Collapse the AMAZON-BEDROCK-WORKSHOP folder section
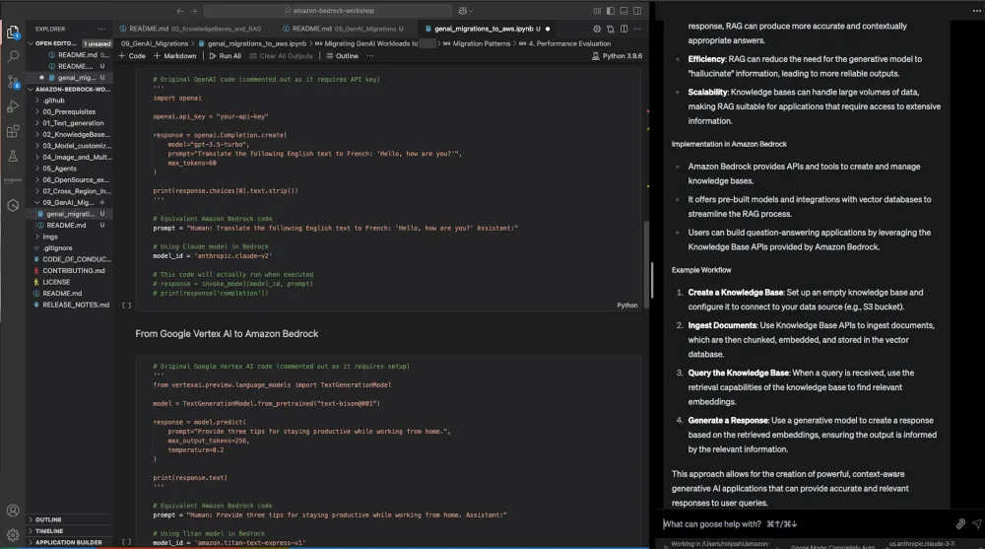This screenshot has width=985, height=549. [x=69, y=90]
